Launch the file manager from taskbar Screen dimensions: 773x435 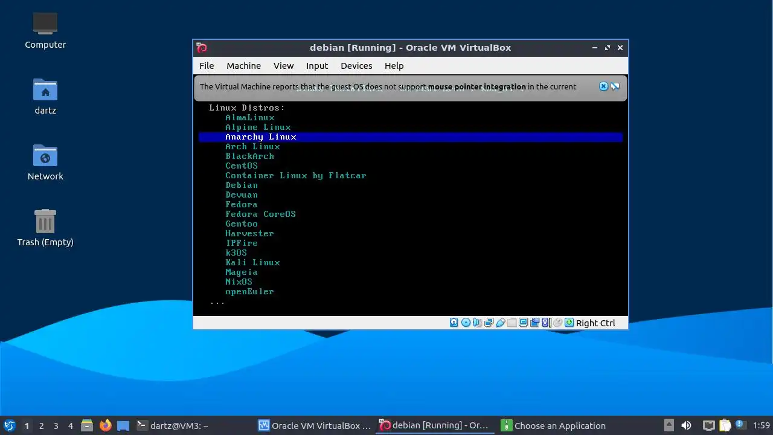click(x=87, y=425)
